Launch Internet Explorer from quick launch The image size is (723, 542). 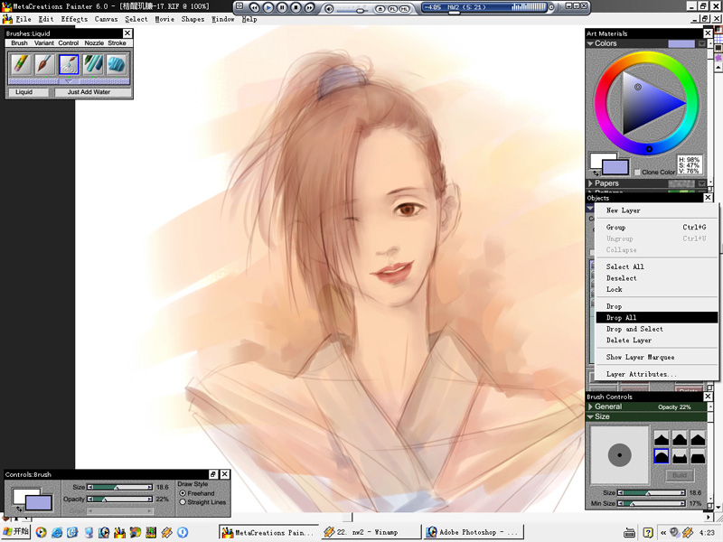tap(57, 532)
